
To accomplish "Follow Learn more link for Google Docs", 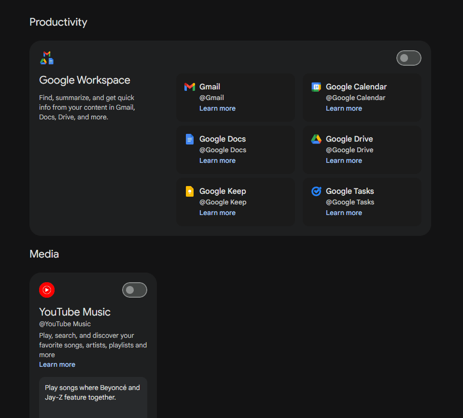I will tap(217, 161).
